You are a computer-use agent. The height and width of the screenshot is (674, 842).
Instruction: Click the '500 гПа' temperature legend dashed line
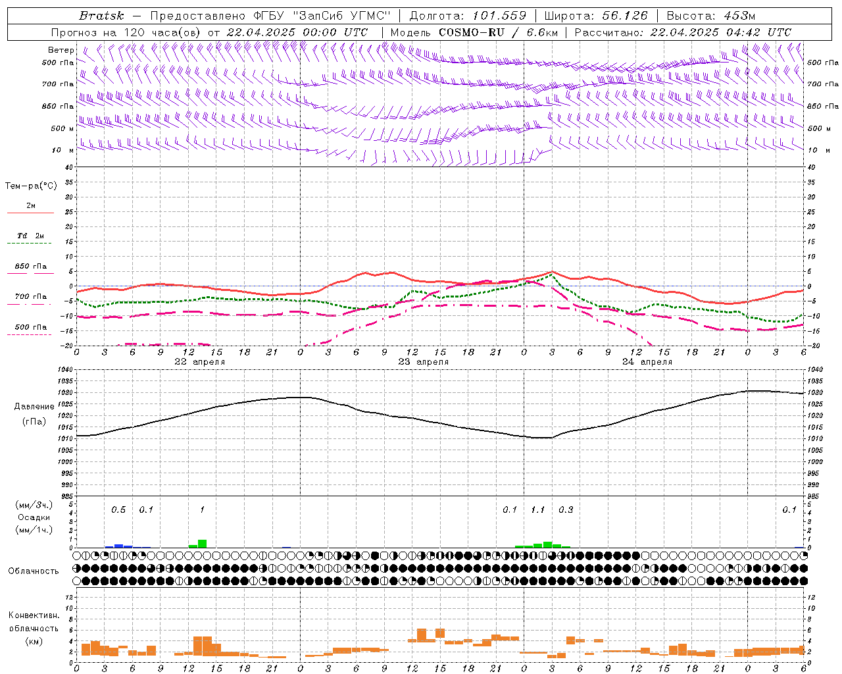29,335
